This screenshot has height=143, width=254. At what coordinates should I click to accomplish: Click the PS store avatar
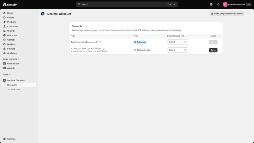click(x=225, y=4)
